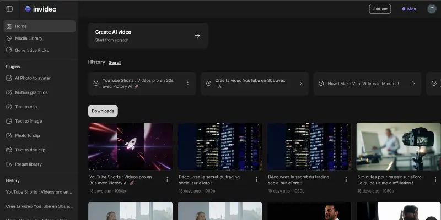Click the Text to clip icon
The width and height of the screenshot is (441, 220).
coord(9,107)
